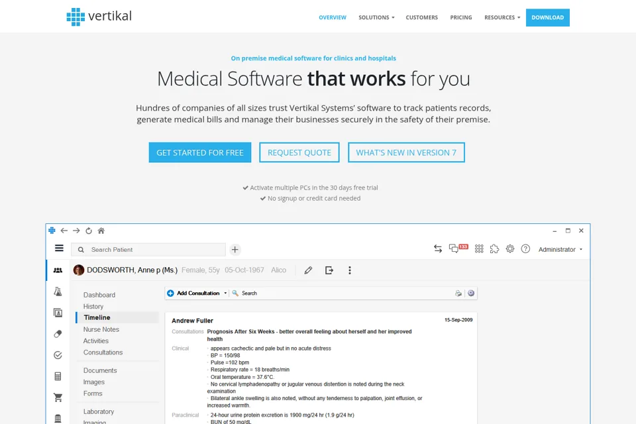Open the Customers nav item
Screen dimensions: 636x424
click(x=422, y=17)
